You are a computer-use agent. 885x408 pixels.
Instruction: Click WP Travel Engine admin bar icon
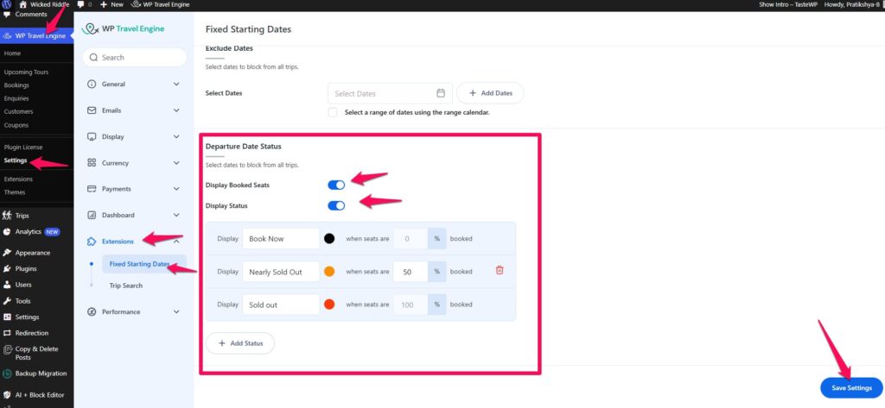136,4
